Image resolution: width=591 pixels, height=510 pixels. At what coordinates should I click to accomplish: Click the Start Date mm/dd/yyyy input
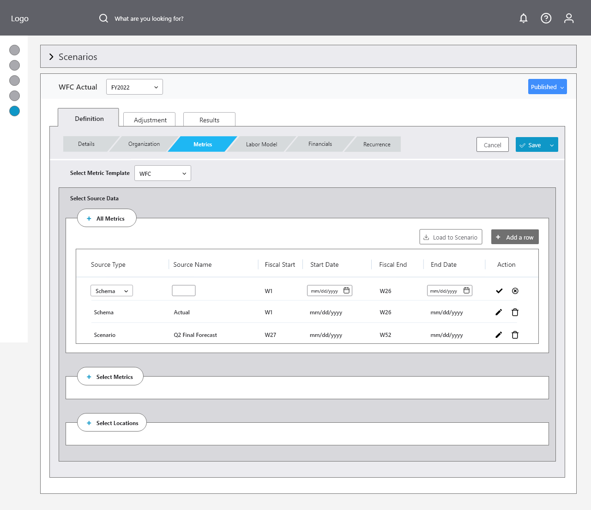click(x=330, y=290)
